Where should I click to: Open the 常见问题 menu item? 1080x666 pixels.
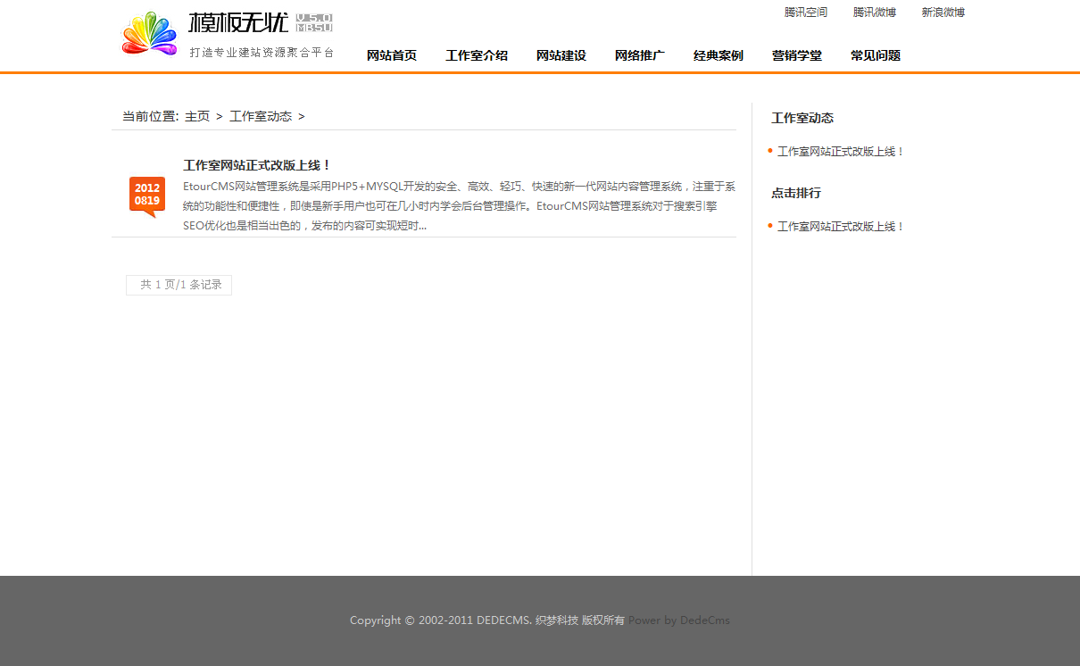876,55
